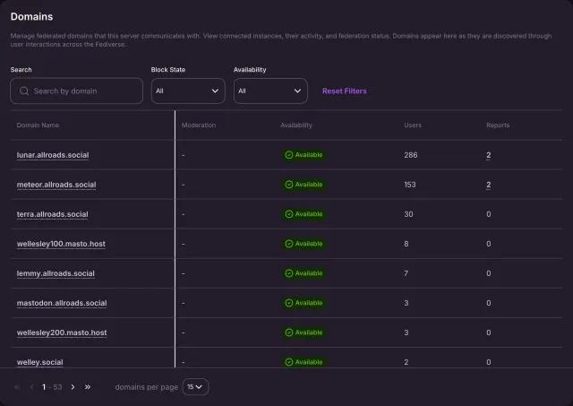The height and width of the screenshot is (406, 573).
Task: Open reports count for lunar.allroads.social
Action: (x=489, y=155)
